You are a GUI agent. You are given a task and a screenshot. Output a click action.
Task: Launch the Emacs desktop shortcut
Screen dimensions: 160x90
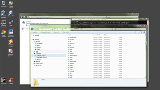click(11, 13)
